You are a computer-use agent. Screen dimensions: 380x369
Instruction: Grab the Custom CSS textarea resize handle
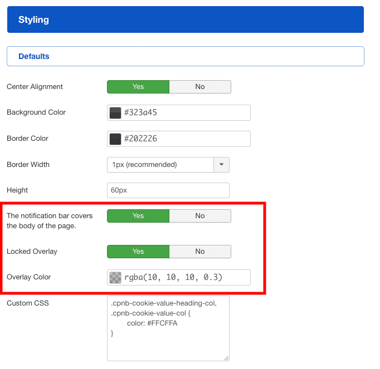tap(226, 358)
